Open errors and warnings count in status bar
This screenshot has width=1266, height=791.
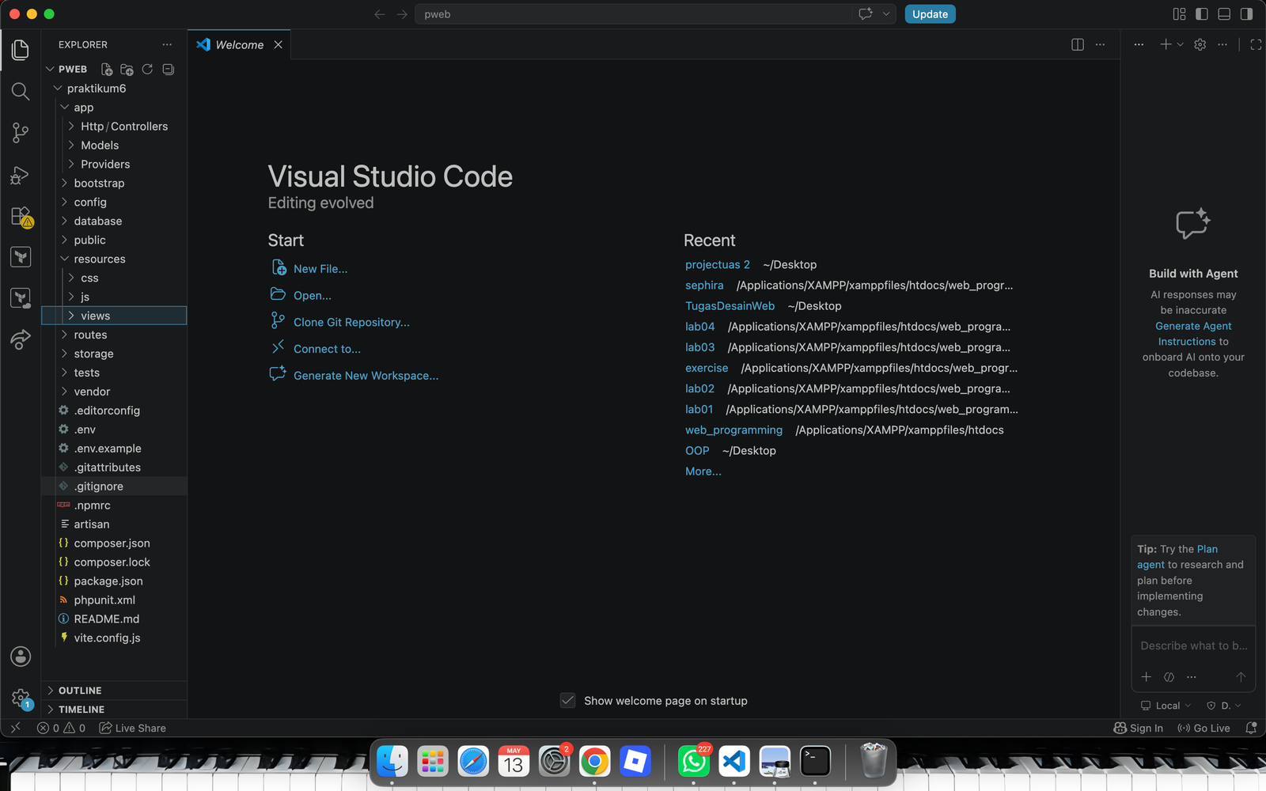[x=61, y=728]
